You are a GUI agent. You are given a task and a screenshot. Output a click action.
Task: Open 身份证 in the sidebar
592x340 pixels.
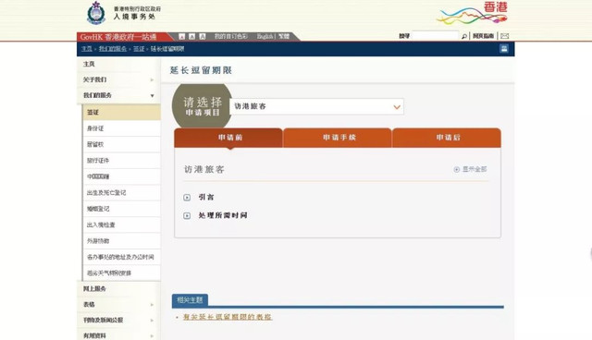pos(121,128)
